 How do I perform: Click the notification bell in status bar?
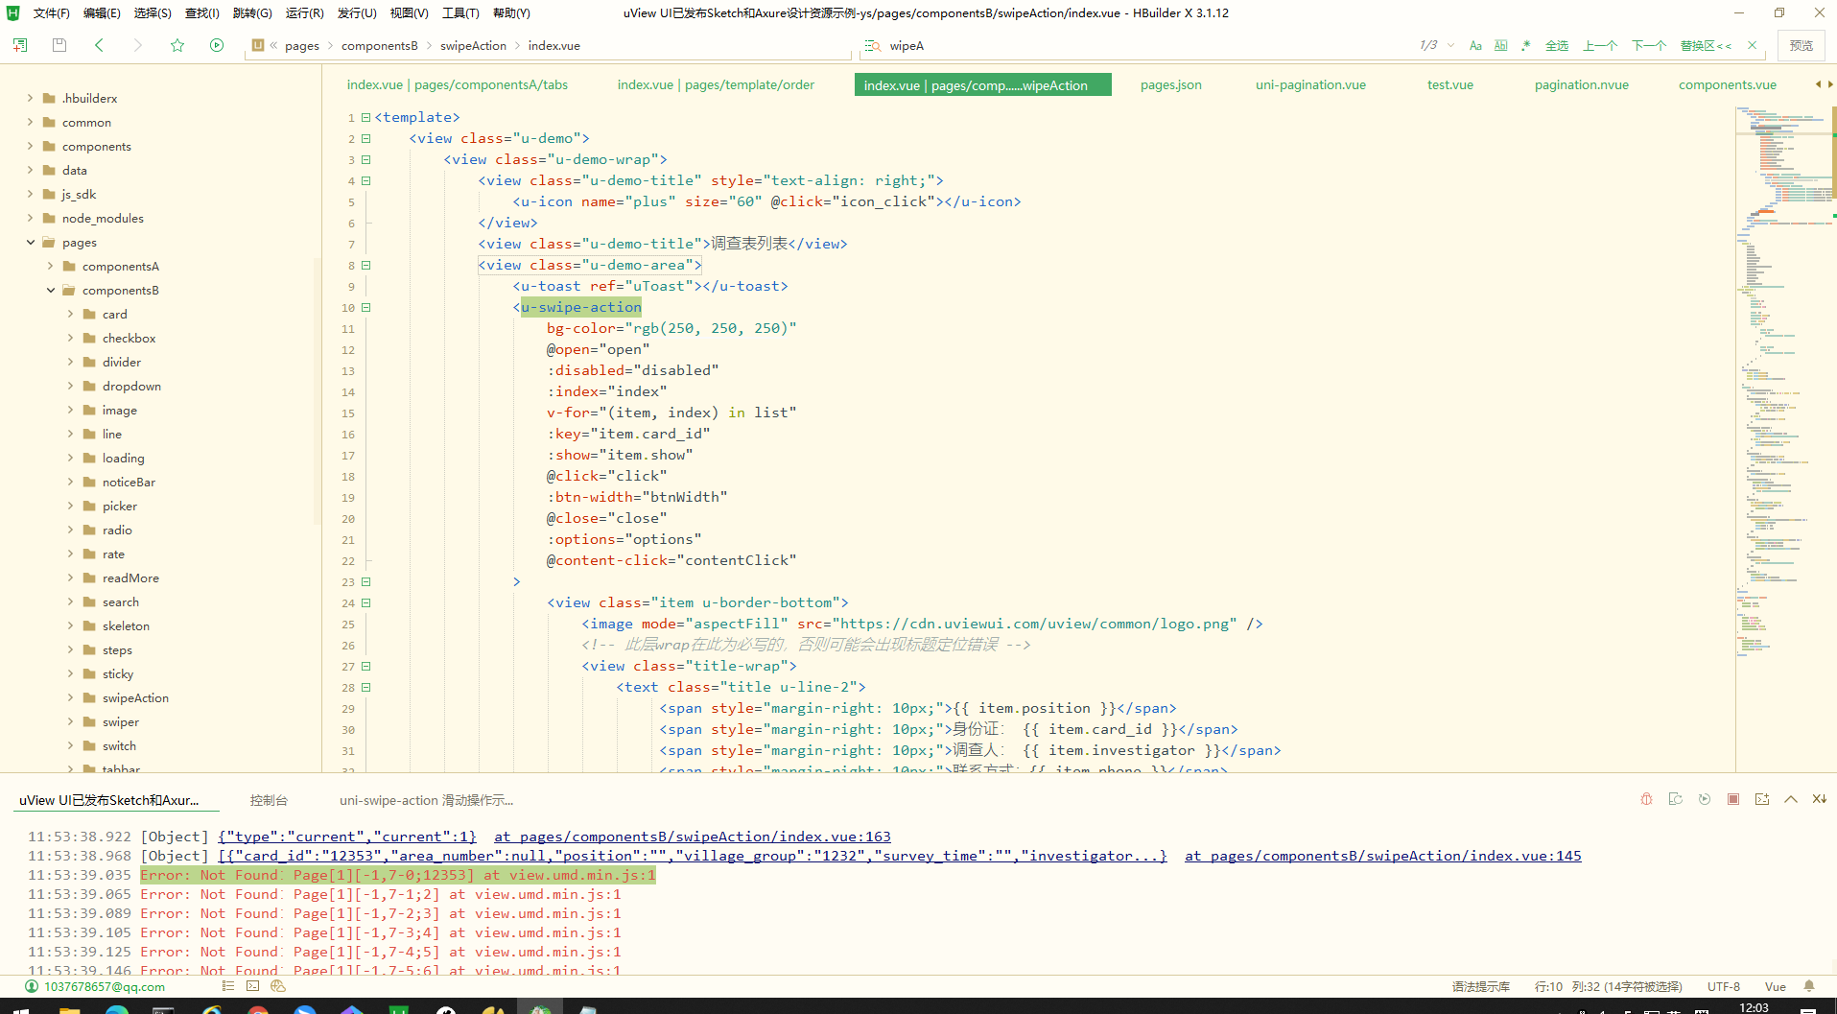tap(1809, 986)
